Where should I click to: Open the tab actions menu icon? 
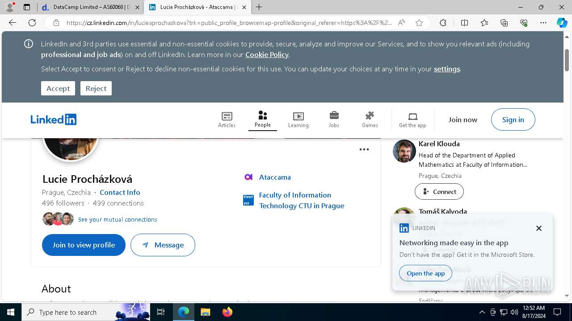[27, 7]
